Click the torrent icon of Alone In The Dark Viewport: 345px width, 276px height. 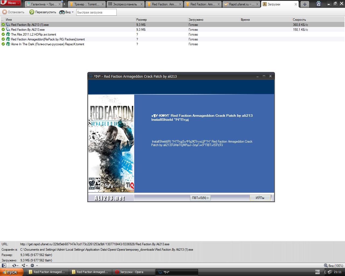tap(8, 44)
